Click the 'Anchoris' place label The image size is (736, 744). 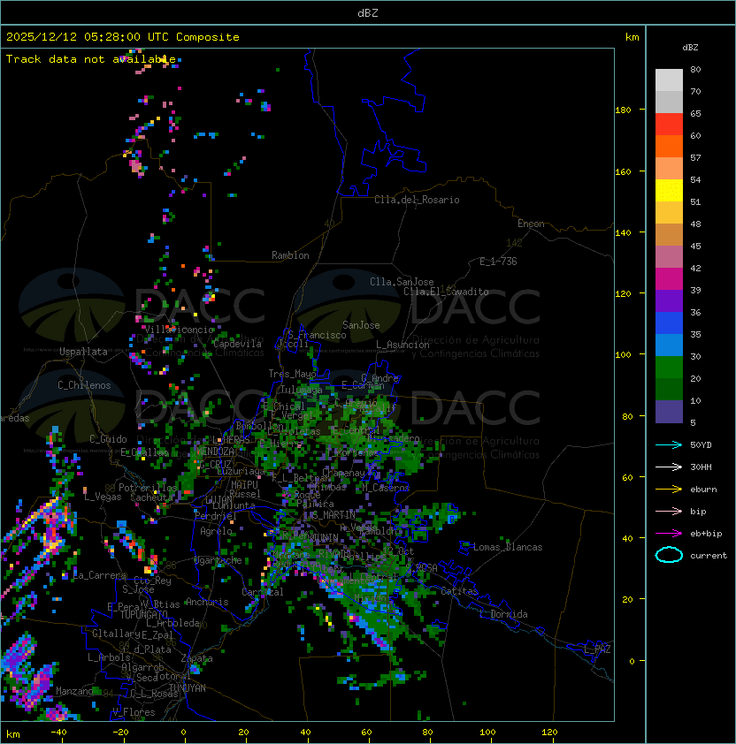(207, 602)
